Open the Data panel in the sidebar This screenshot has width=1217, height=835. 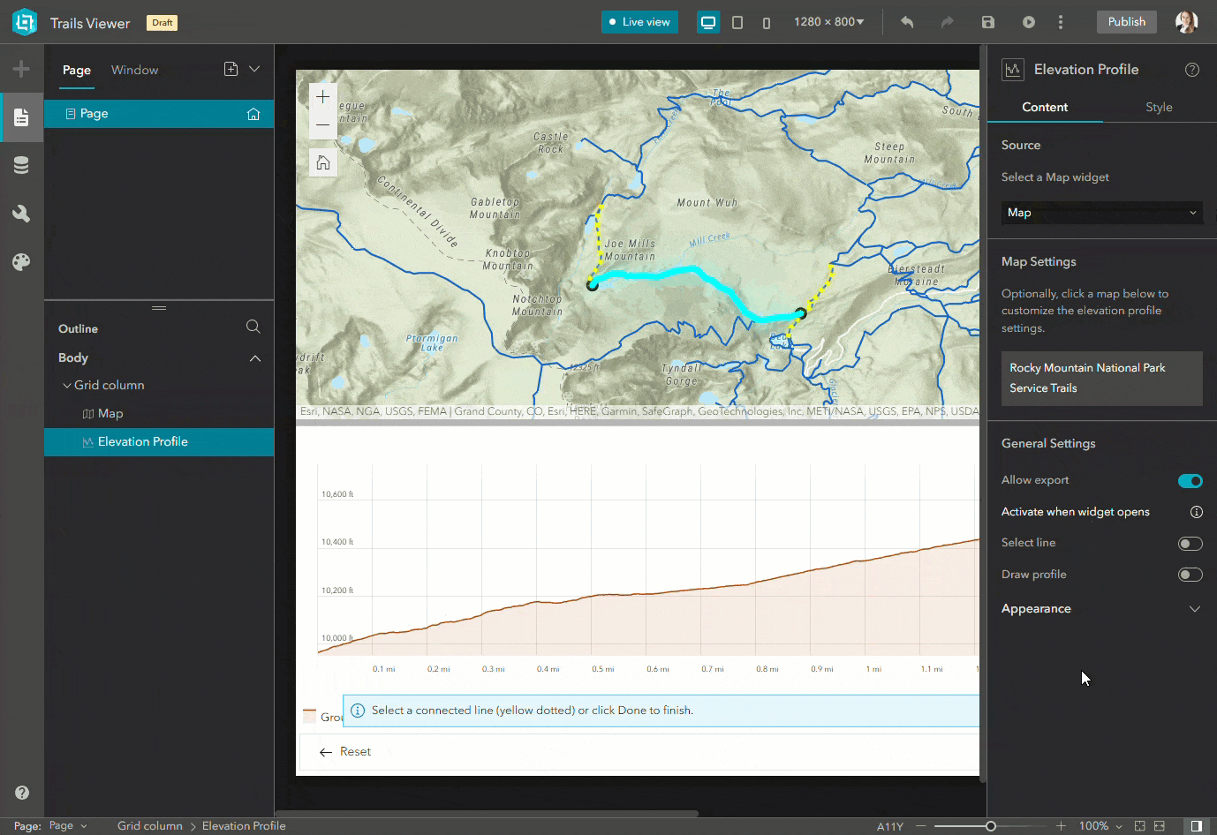coord(21,164)
